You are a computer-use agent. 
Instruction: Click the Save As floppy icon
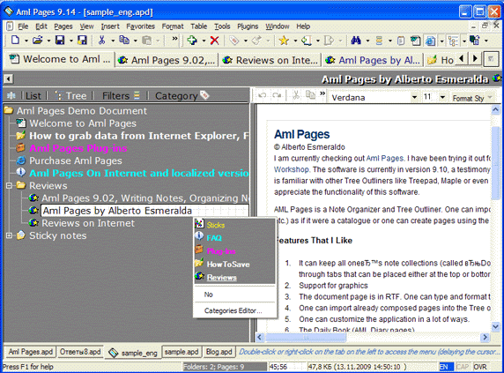pos(82,41)
